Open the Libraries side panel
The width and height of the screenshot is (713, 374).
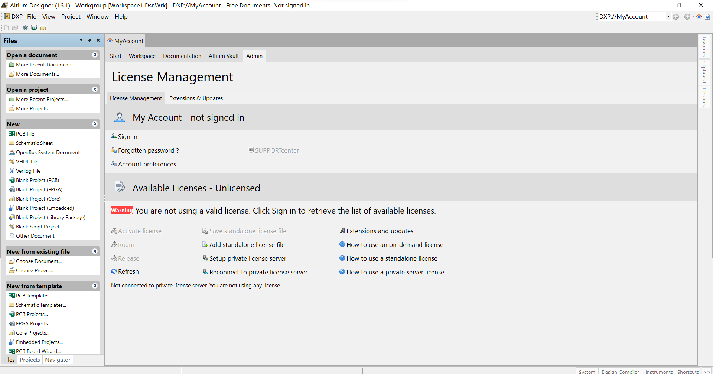[x=704, y=97]
